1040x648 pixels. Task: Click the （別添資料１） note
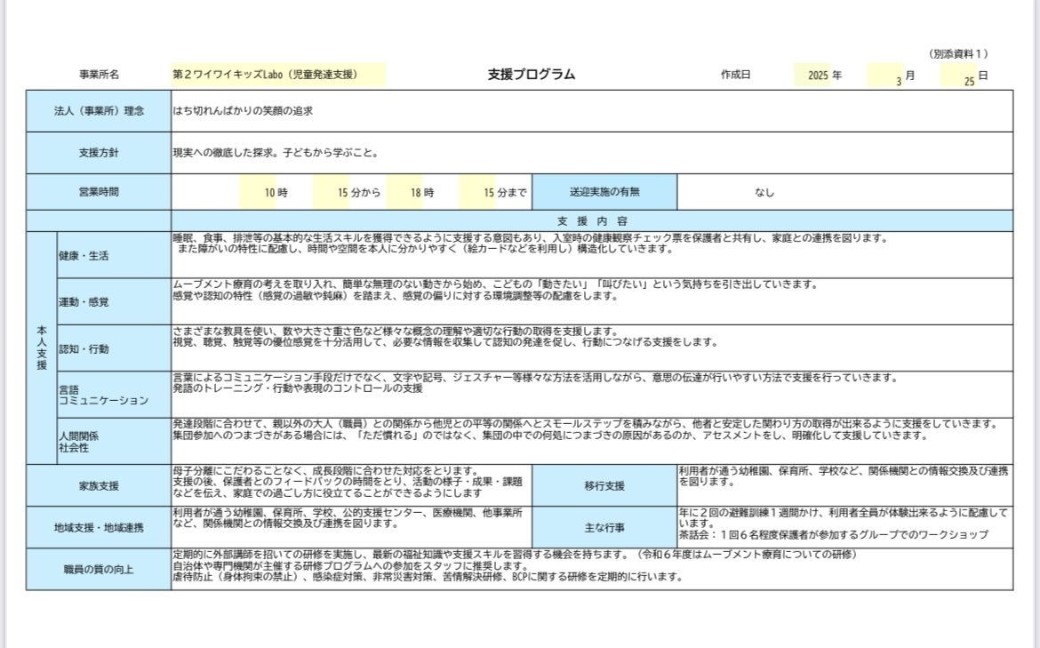[x=958, y=53]
